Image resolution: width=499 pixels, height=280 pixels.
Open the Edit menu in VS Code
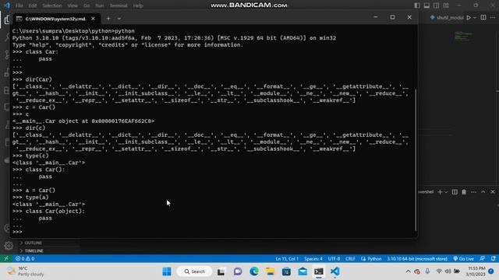point(33,5)
